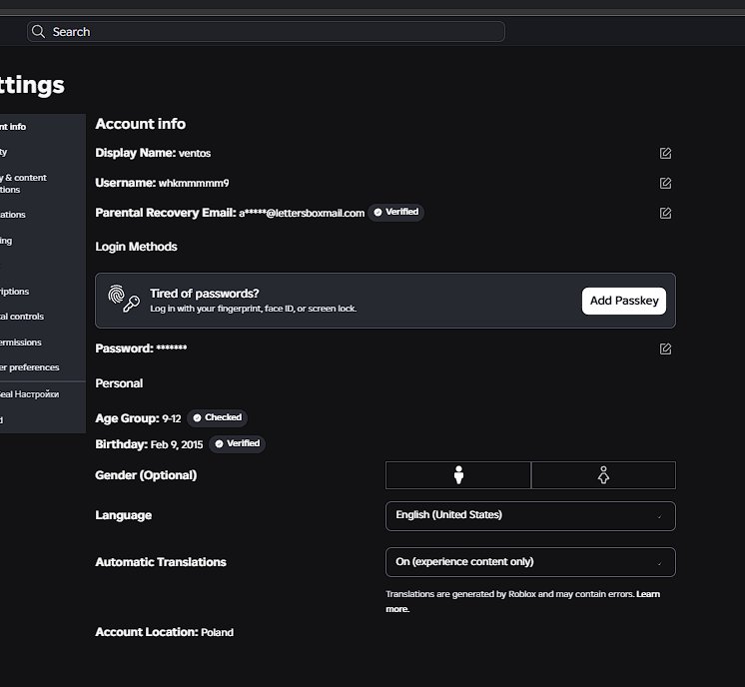
Task: Select the female gender option
Action: [603, 475]
